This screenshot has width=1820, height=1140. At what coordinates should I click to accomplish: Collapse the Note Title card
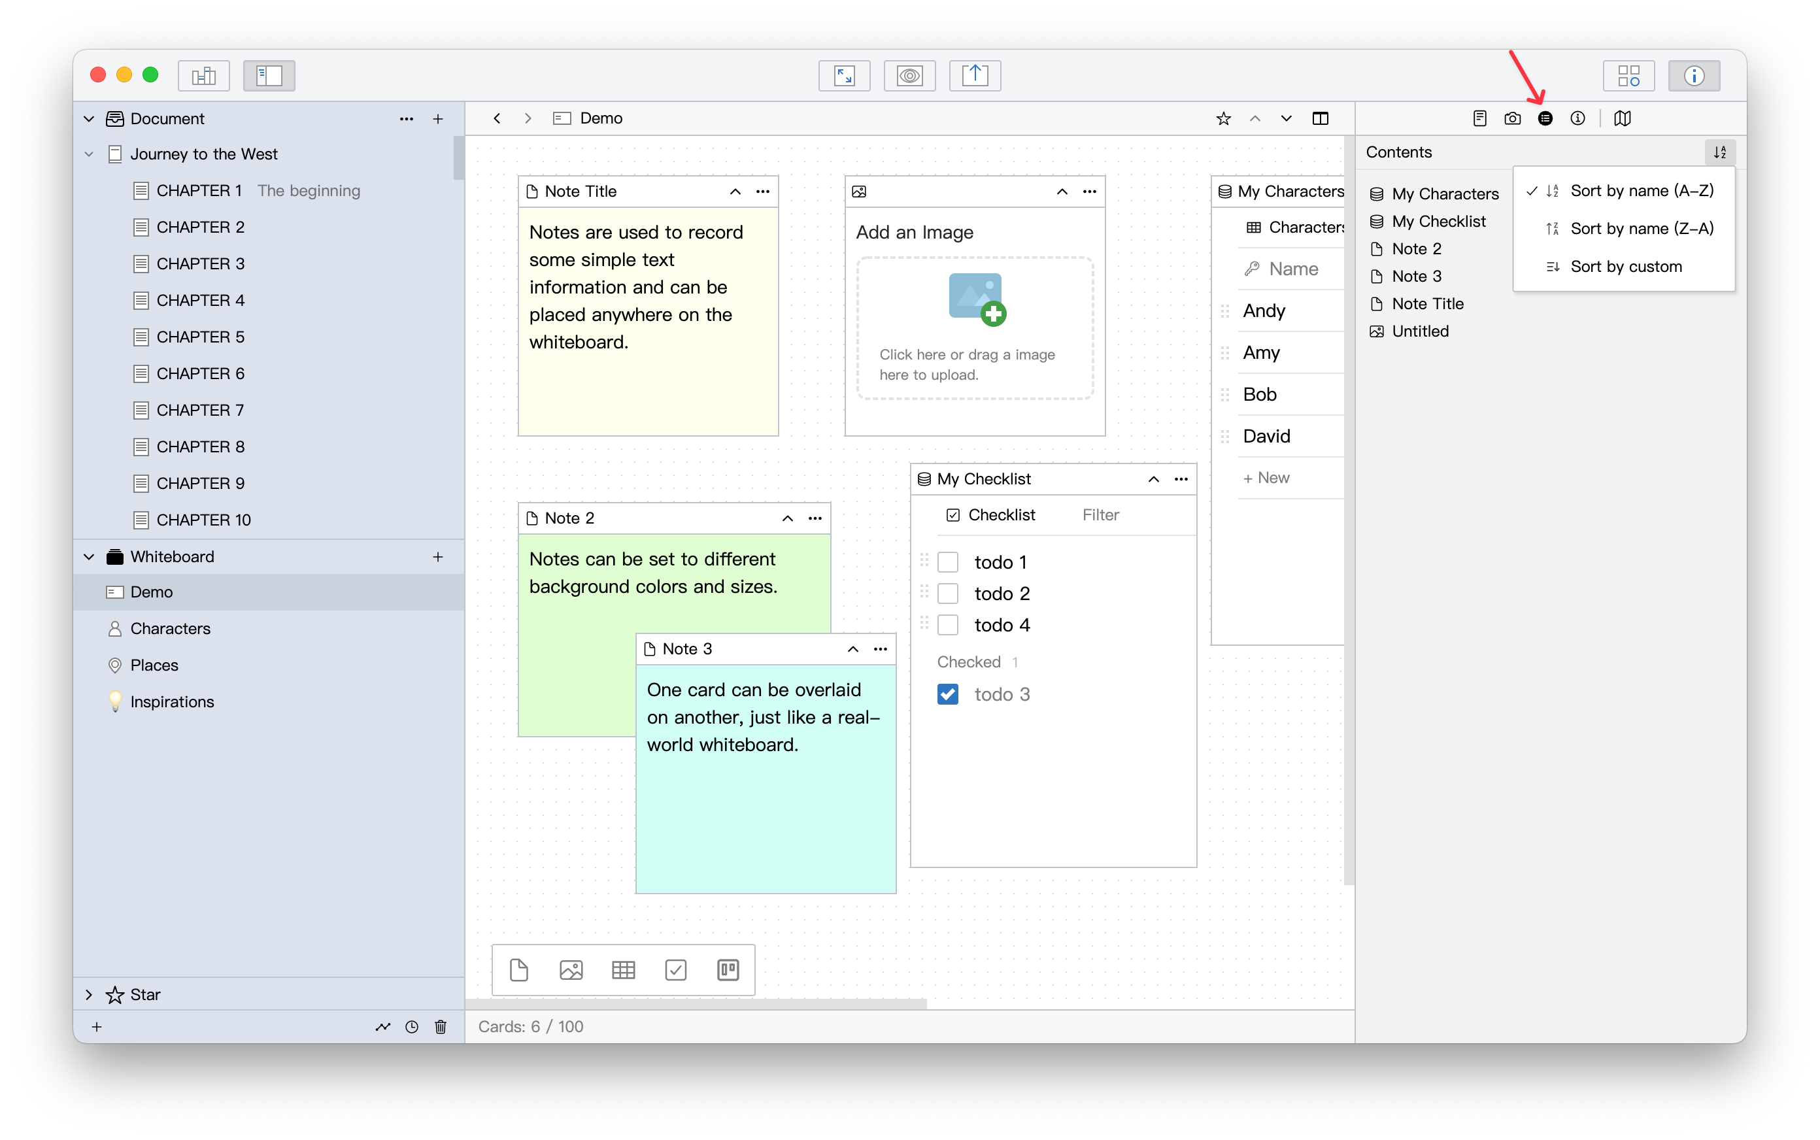pyautogui.click(x=735, y=192)
